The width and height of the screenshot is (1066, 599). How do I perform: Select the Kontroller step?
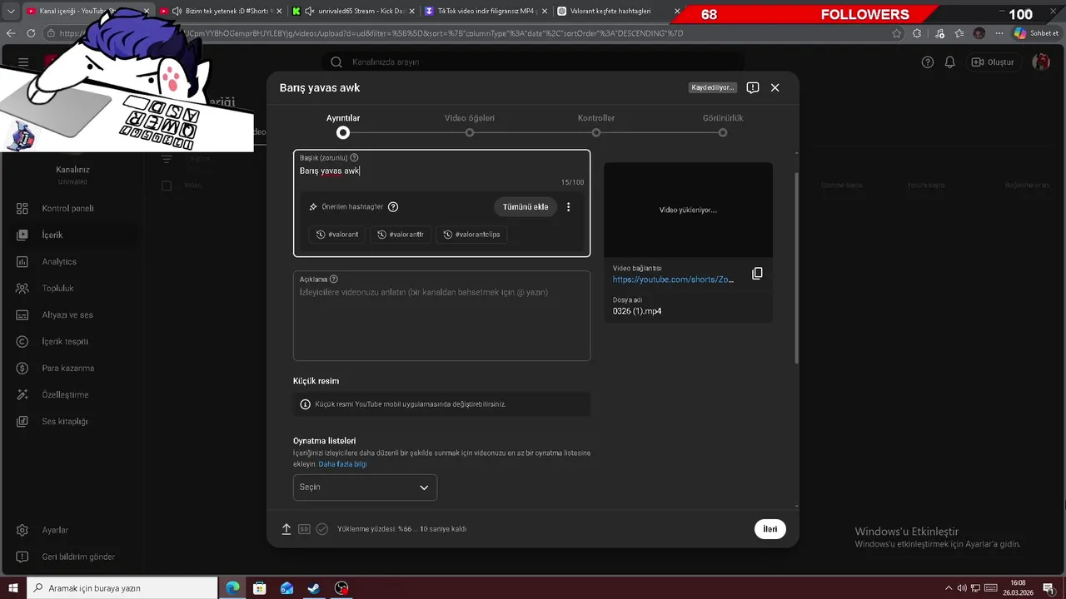[596, 125]
